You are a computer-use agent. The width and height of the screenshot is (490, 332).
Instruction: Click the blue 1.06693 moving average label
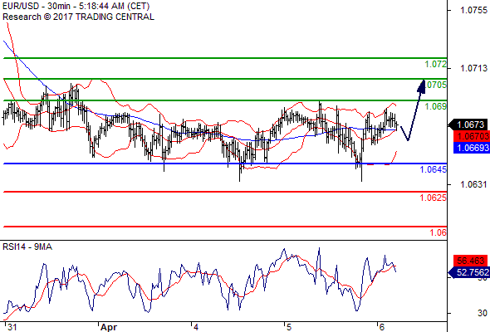click(471, 148)
